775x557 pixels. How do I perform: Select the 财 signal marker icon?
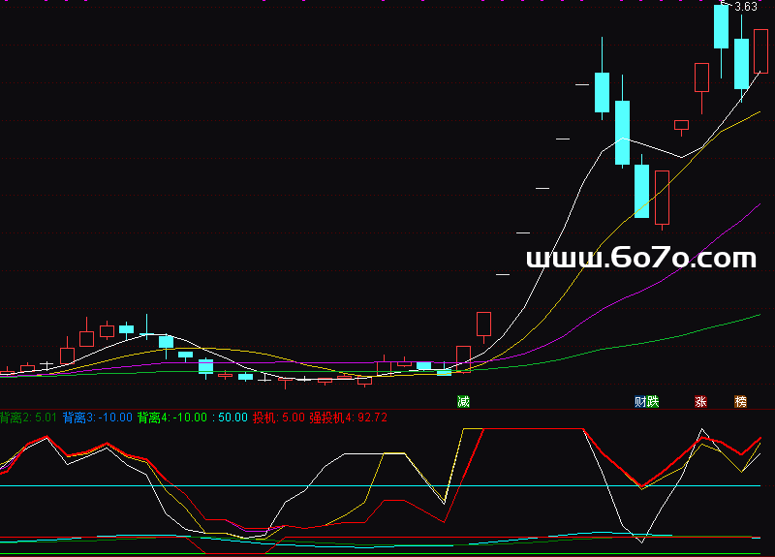(x=640, y=401)
